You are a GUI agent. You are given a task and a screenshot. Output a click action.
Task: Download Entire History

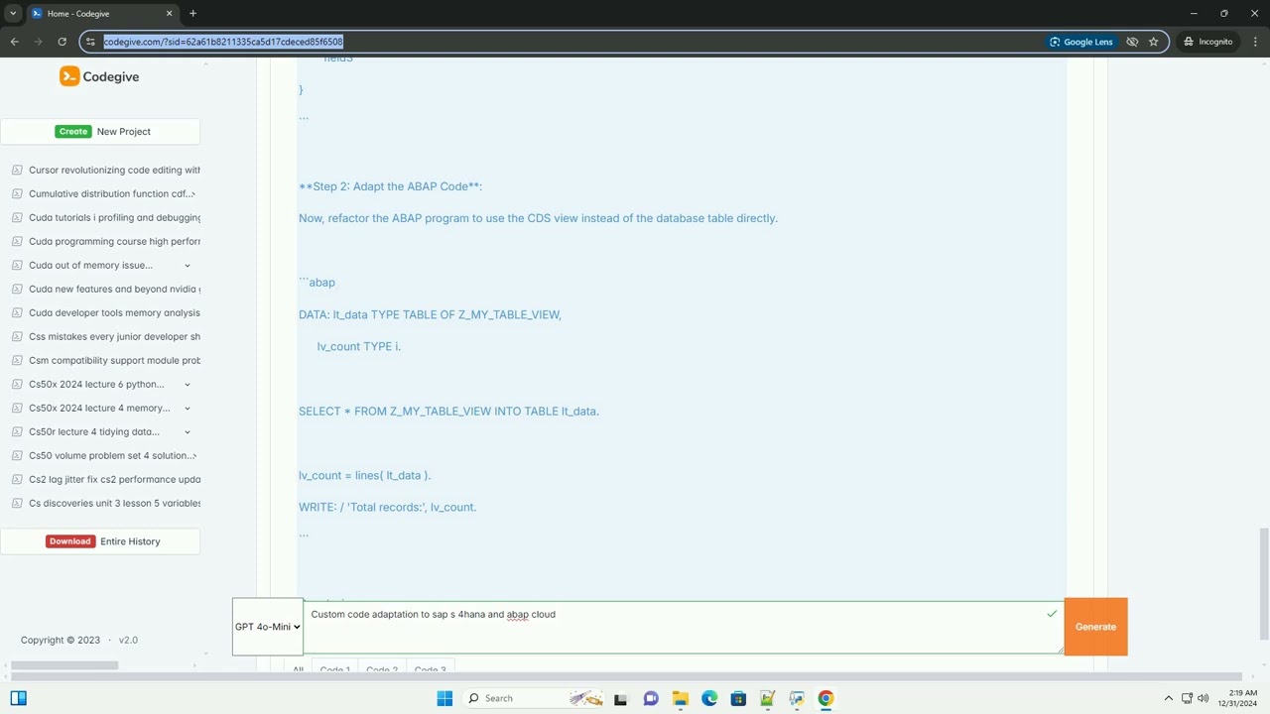tap(100, 541)
